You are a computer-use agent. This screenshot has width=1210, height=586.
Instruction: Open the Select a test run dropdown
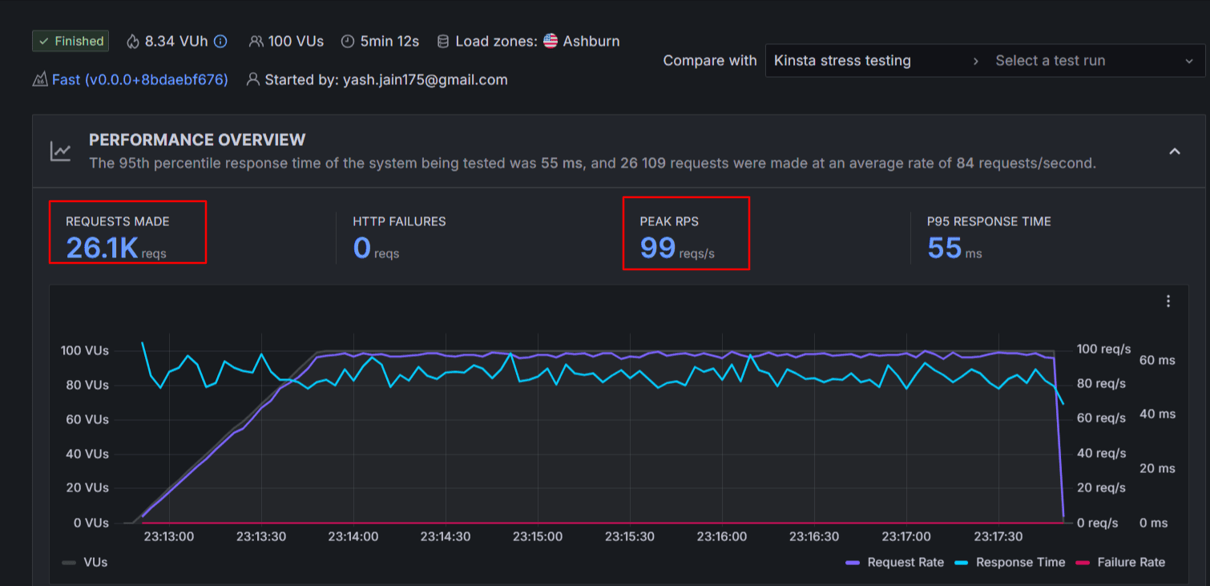(x=1091, y=60)
